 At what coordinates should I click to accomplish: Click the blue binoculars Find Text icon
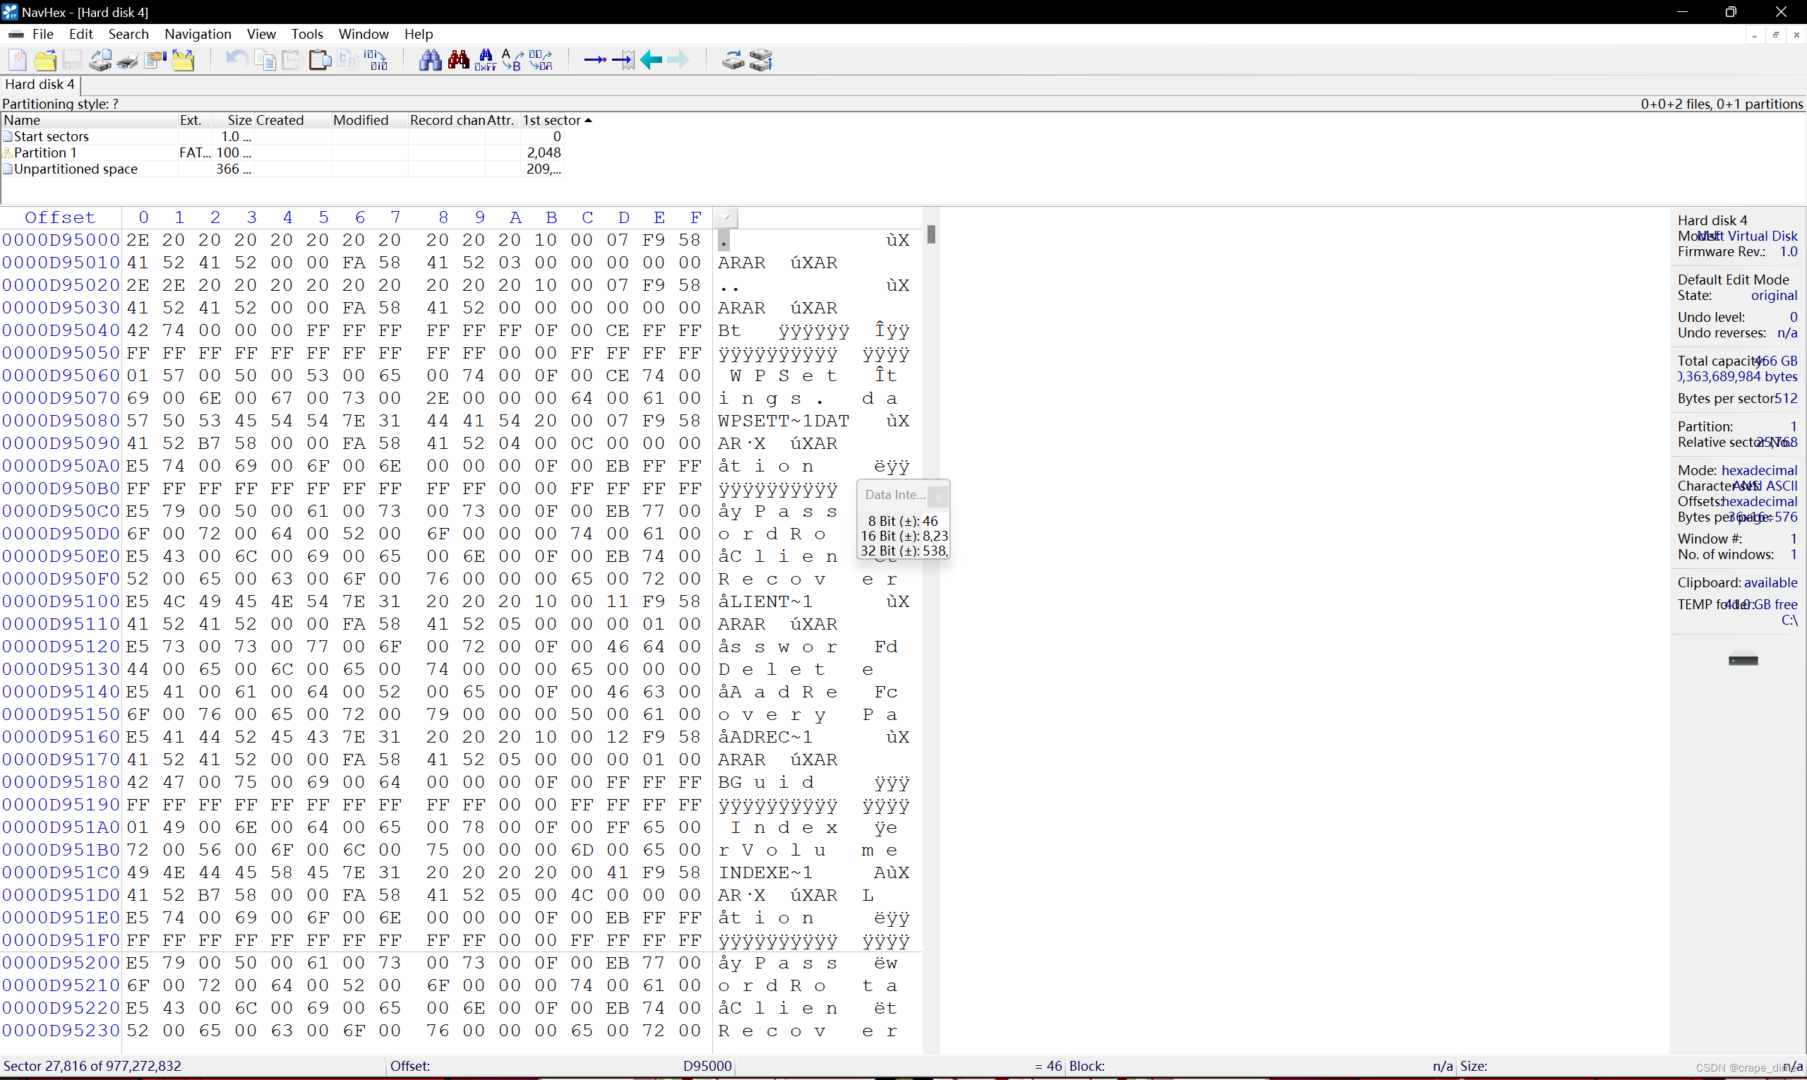pos(430,60)
